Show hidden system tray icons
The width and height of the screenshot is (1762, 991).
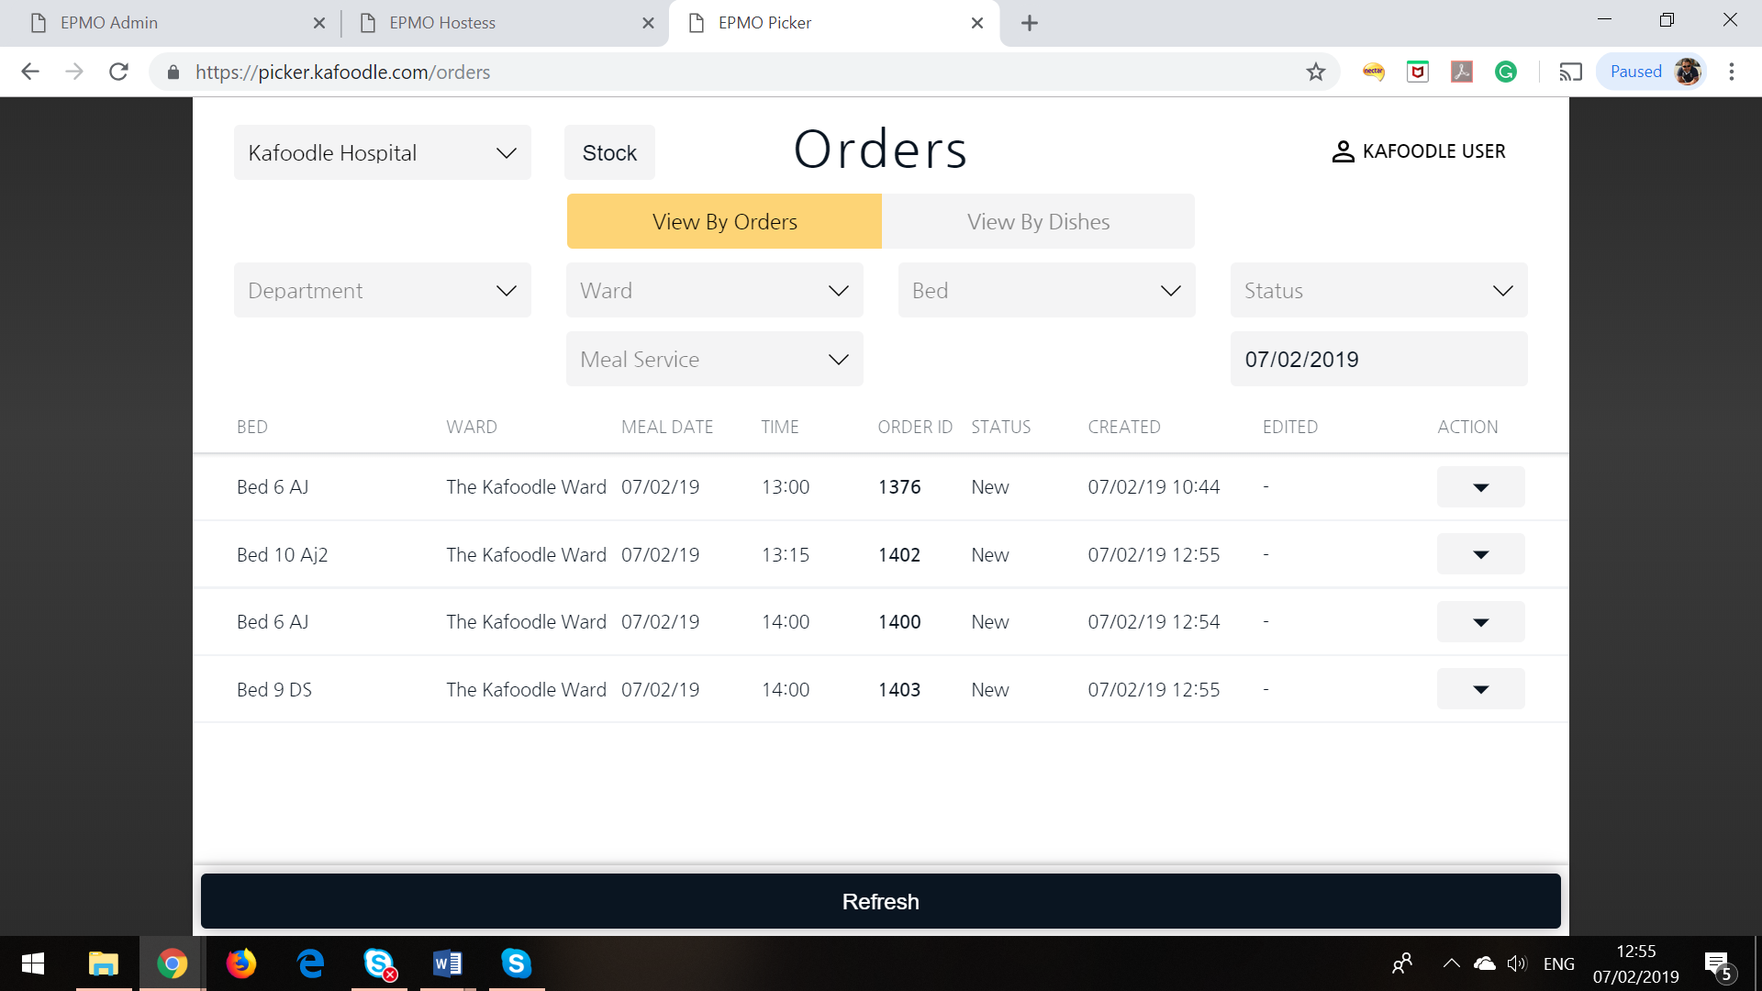1451,963
